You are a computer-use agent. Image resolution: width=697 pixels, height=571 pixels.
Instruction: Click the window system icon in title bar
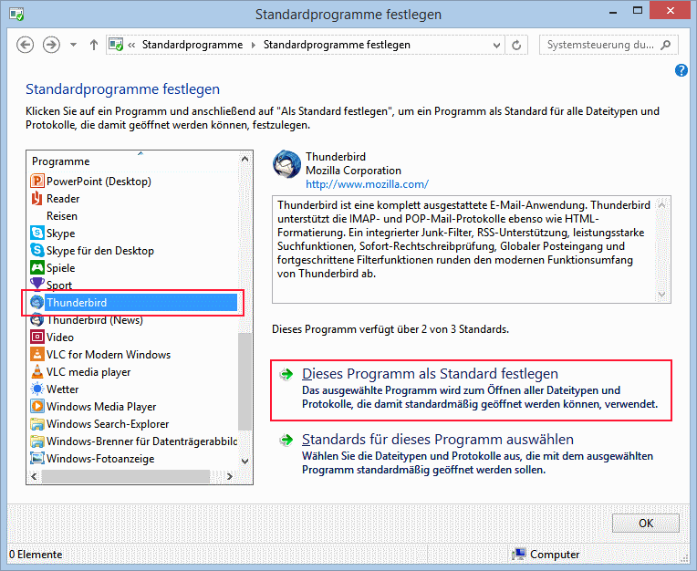(17, 15)
